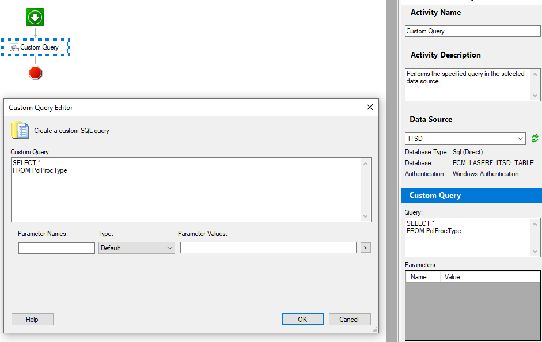
Task: Click the Activity Name text box
Action: 472,31
